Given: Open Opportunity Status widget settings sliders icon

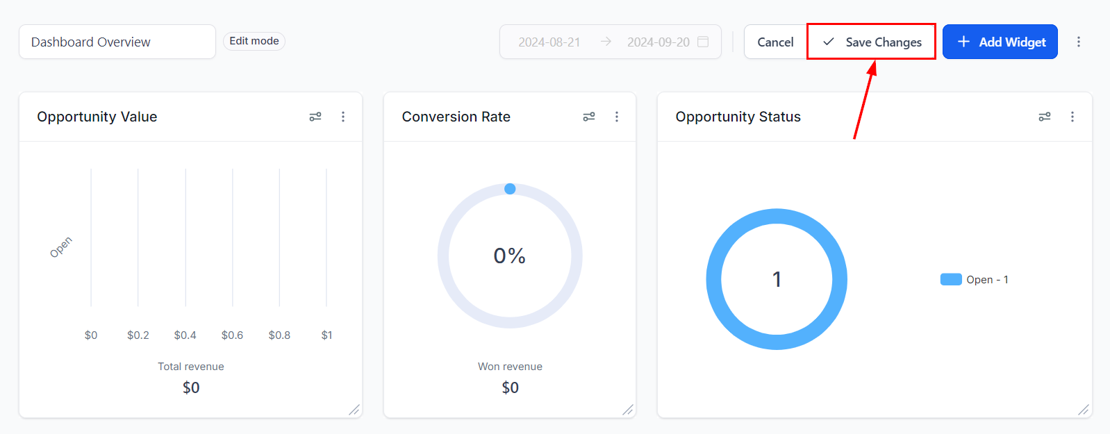Looking at the screenshot, I should tap(1045, 117).
